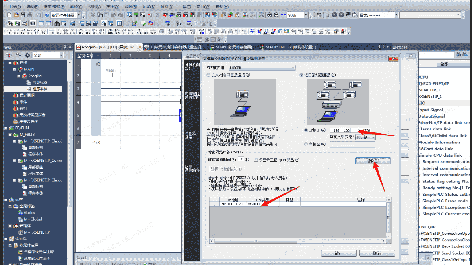Enable 仅显示工程的CPU类型 checkbox
Image resolution: width=472 pixels, height=265 pixels.
pyautogui.click(x=256, y=160)
